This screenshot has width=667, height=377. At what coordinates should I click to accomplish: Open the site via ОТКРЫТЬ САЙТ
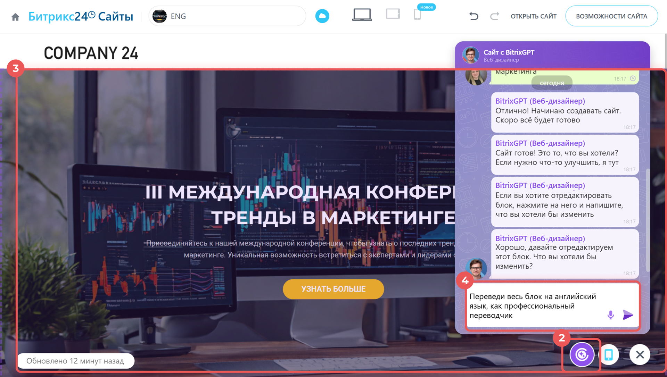click(x=533, y=16)
